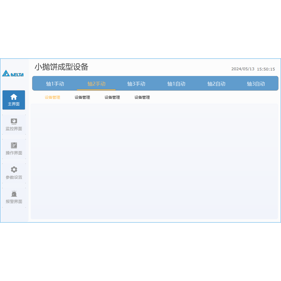The height and width of the screenshot is (281, 281).
Task: Open the 操作界面 notepad icon
Action: 14,145
